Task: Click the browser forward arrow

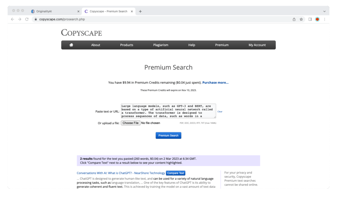Action: (19, 19)
